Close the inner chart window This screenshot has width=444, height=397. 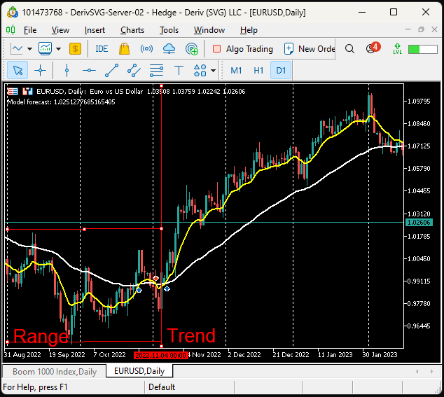coord(434,29)
